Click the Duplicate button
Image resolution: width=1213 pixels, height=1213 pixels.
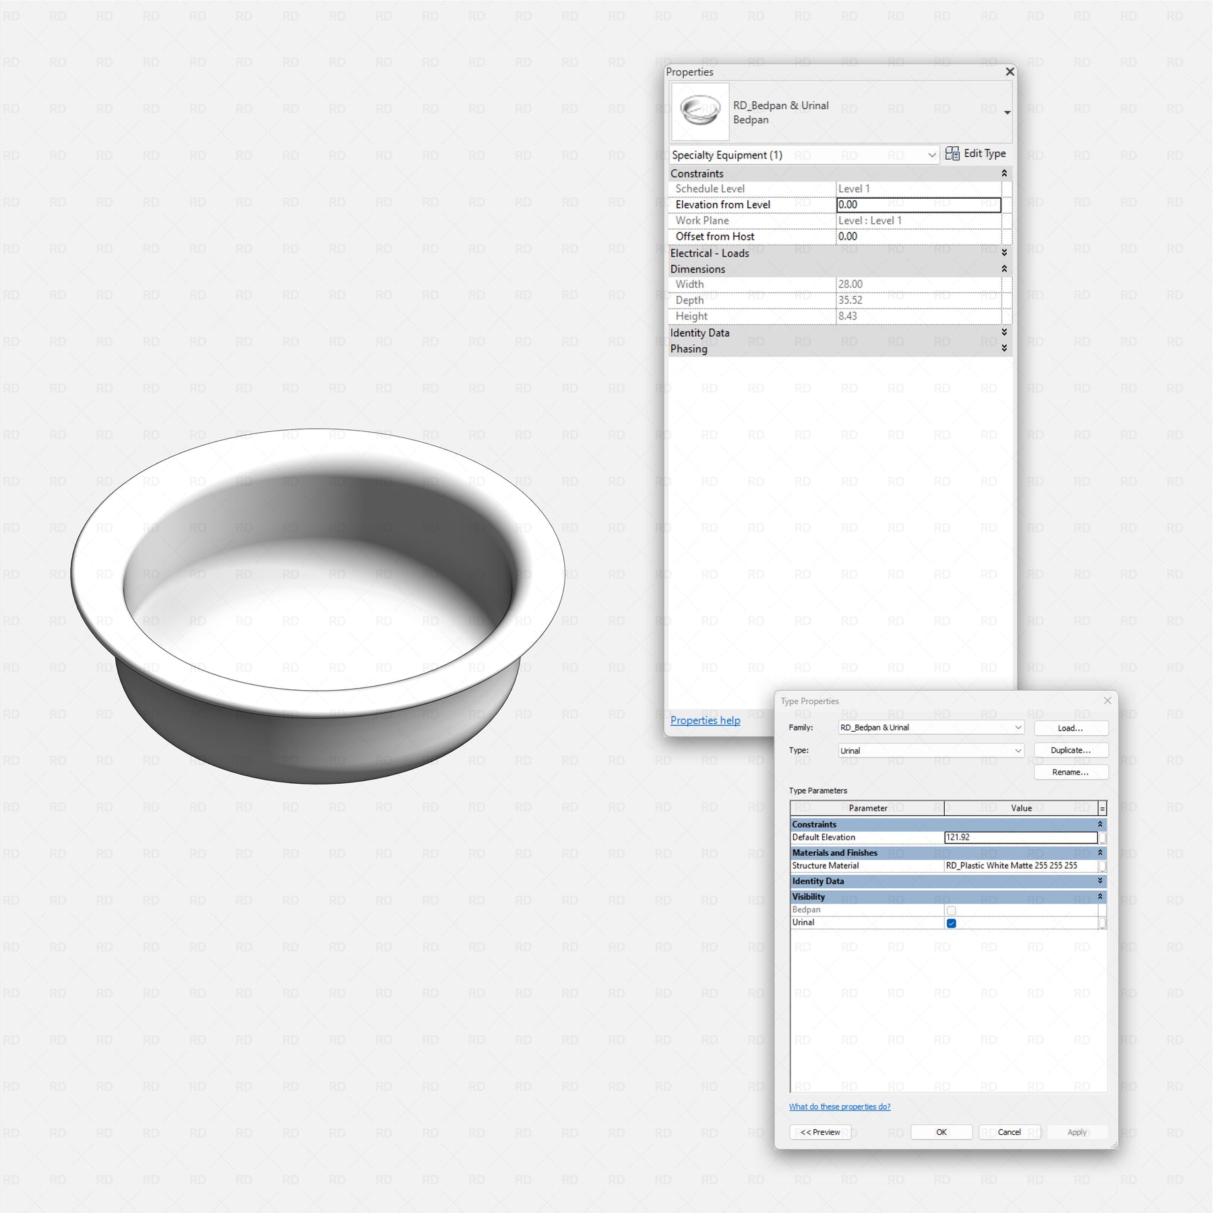coord(1070,750)
